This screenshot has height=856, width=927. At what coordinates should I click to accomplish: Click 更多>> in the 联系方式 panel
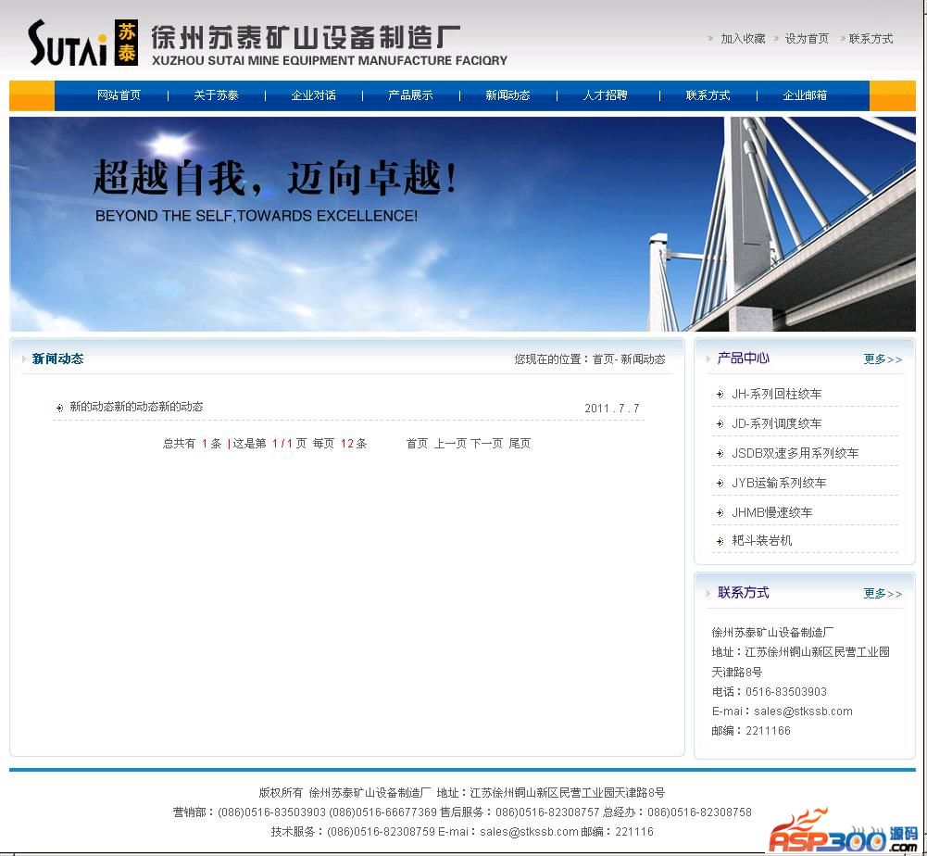click(x=883, y=593)
